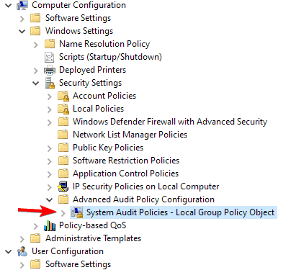The image size is (296, 270).
Task: Click the Deployed Printers printer icon
Action: [50, 70]
